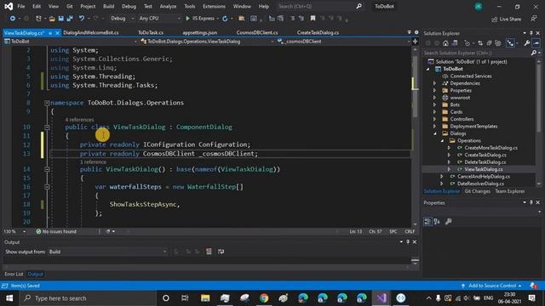Toggle auto-hide pin on the Output panel
This screenshot has width=545, height=306.
pos(408,241)
